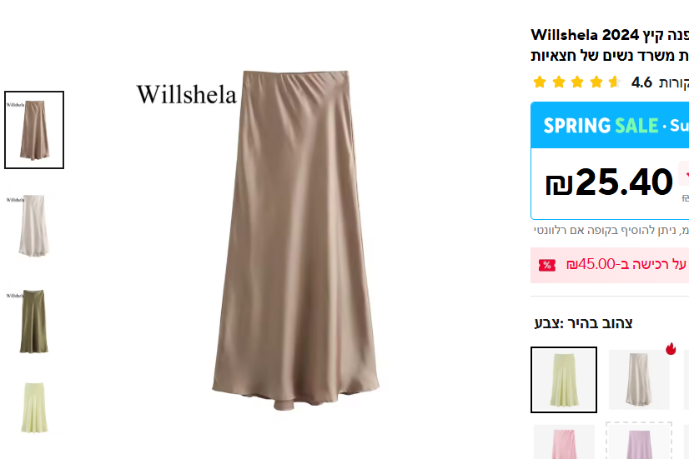This screenshot has height=459, width=689.
Task: Click the checkout tax note text
Action: point(611,231)
